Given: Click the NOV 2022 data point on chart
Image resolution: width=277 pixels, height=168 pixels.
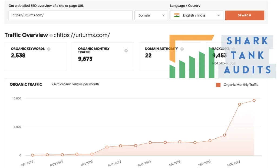Looking at the screenshot, I should (62, 155).
